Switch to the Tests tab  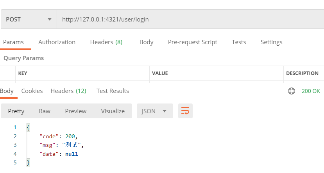tap(239, 42)
